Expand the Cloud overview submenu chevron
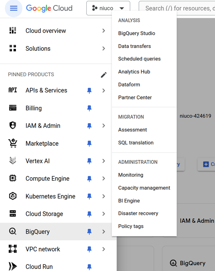This screenshot has width=215, height=271. click(x=104, y=31)
